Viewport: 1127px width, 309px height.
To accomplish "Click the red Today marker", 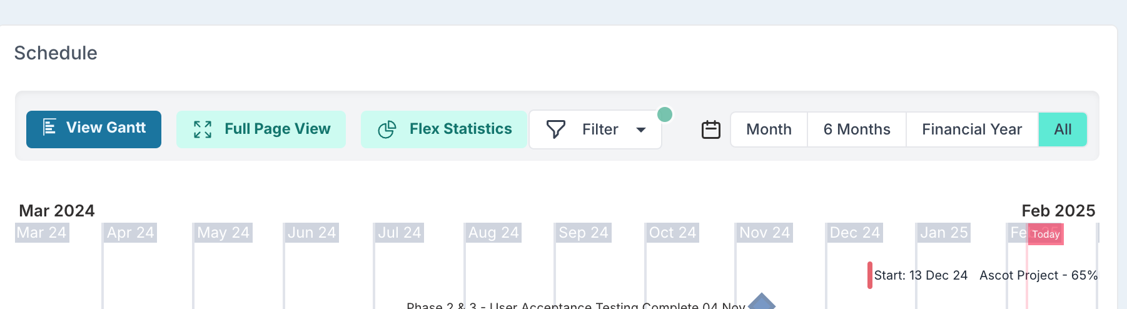I will pyautogui.click(x=1046, y=234).
